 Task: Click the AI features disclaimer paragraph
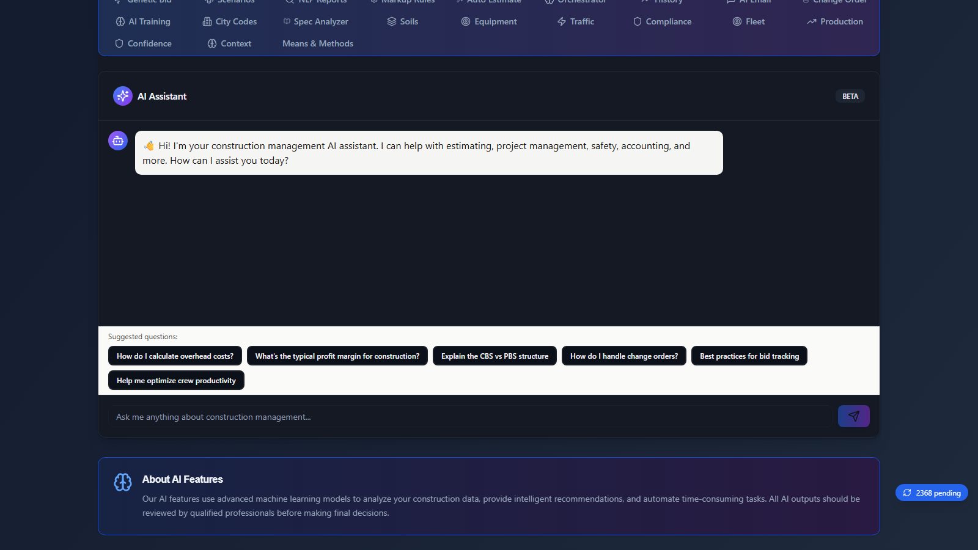(501, 506)
